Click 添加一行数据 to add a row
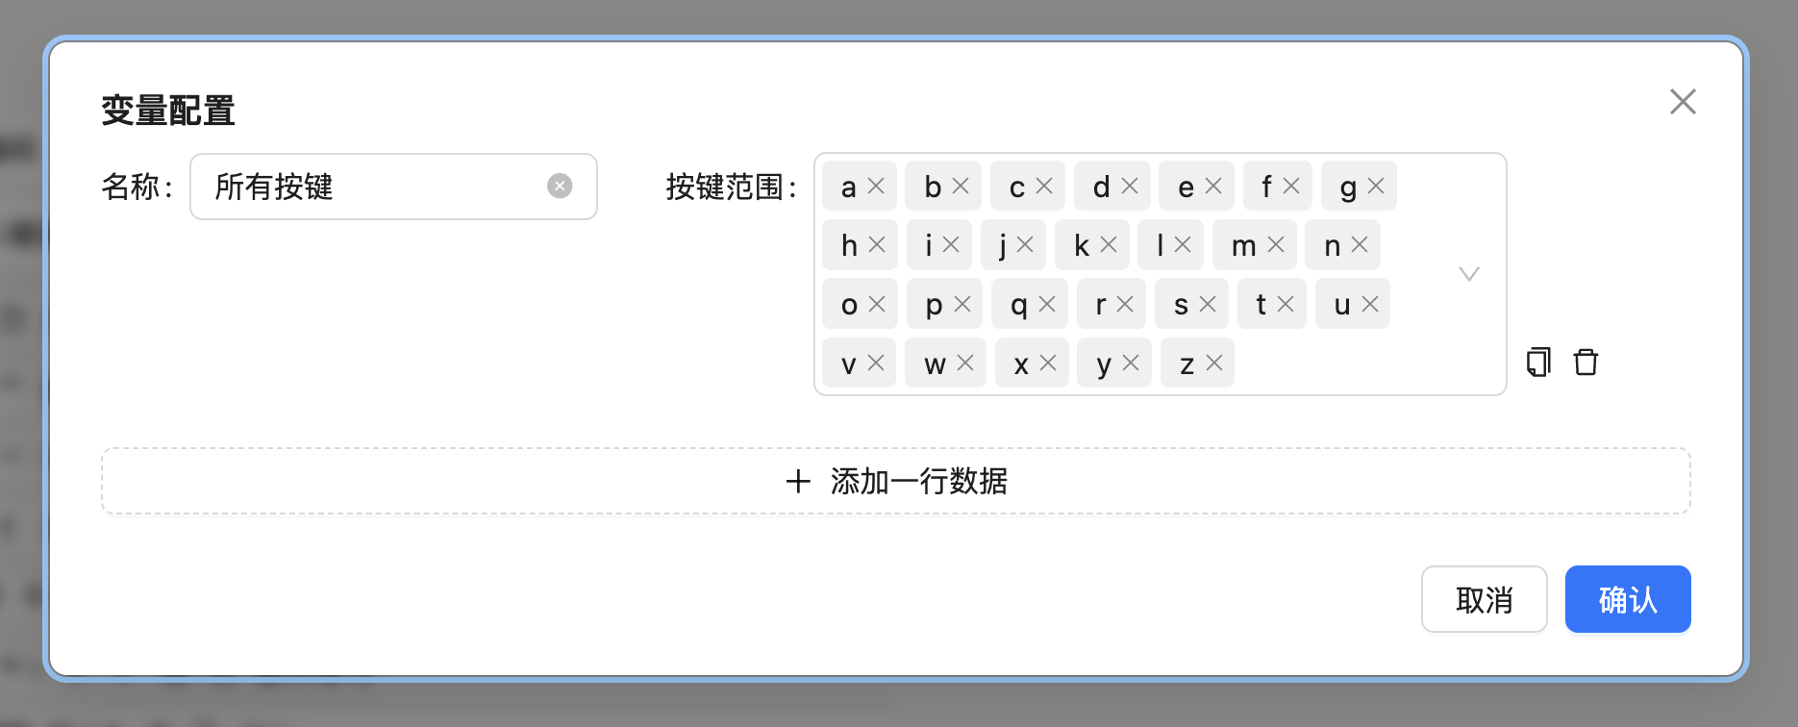The image size is (1798, 727). tap(895, 481)
